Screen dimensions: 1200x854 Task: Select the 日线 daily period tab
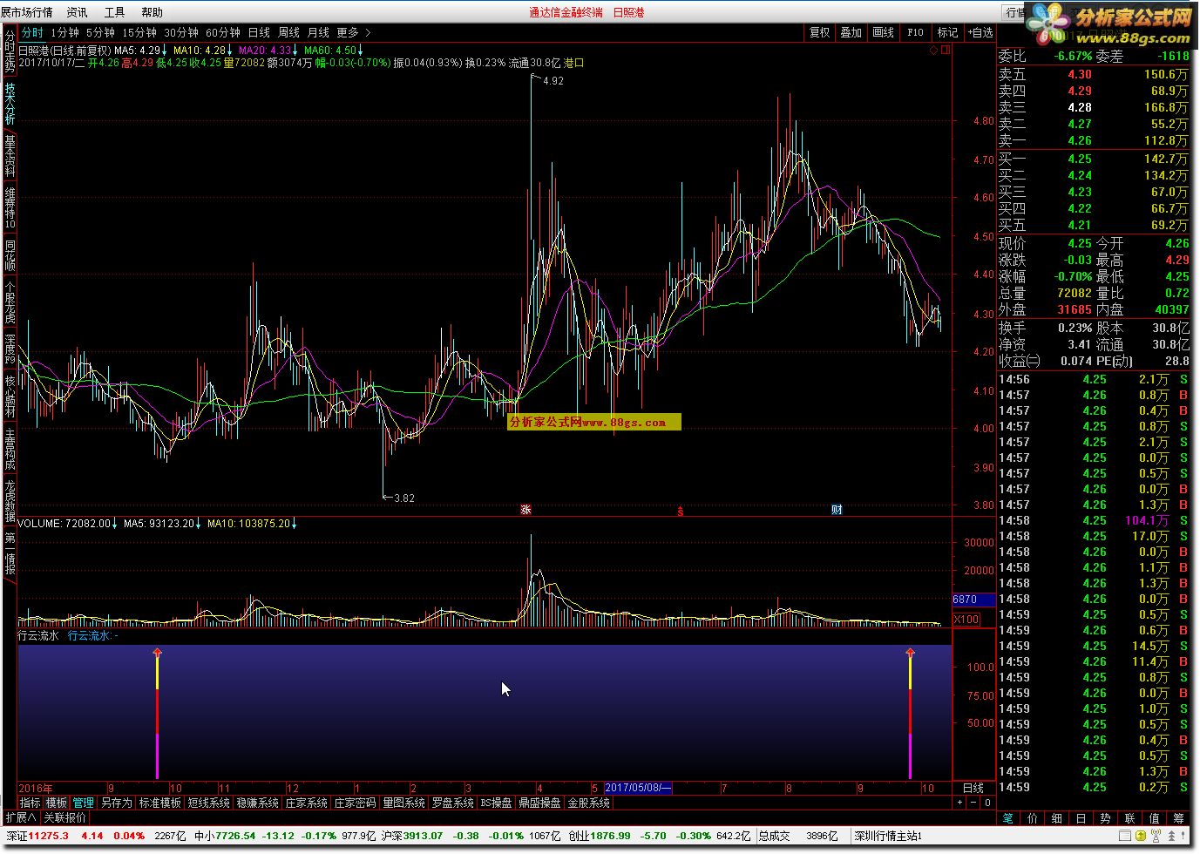(x=259, y=32)
